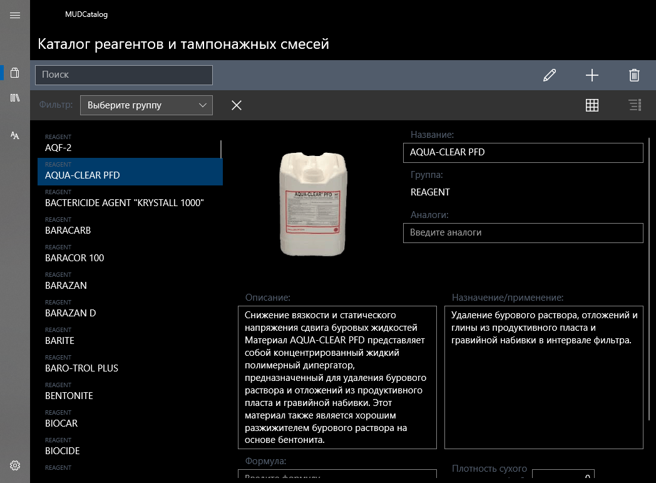656x483 pixels.
Task: Expand the 'Выберите группу' group dropdown
Action: [x=146, y=105]
